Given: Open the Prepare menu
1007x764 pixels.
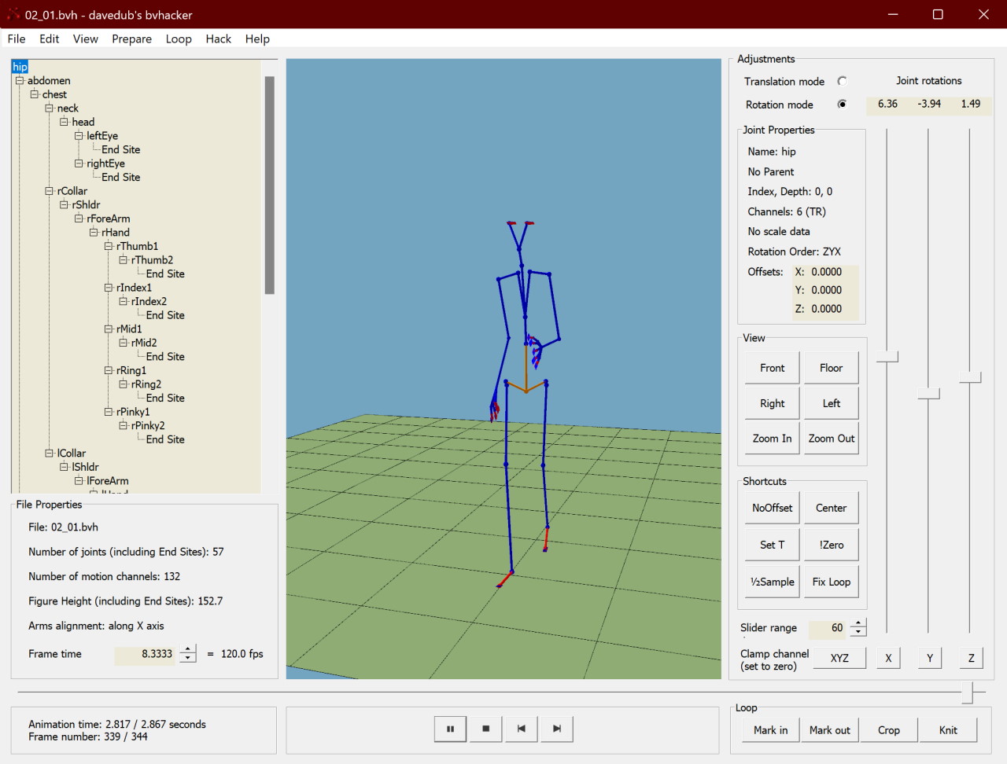Looking at the screenshot, I should (131, 39).
